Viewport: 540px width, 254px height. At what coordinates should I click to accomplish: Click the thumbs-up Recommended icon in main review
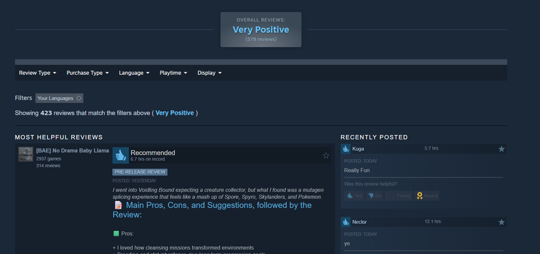pos(121,155)
